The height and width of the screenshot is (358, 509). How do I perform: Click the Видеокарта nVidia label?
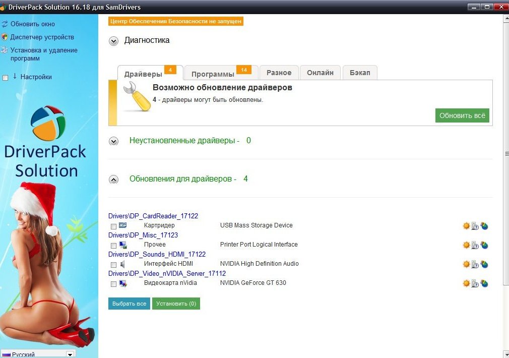(x=170, y=283)
